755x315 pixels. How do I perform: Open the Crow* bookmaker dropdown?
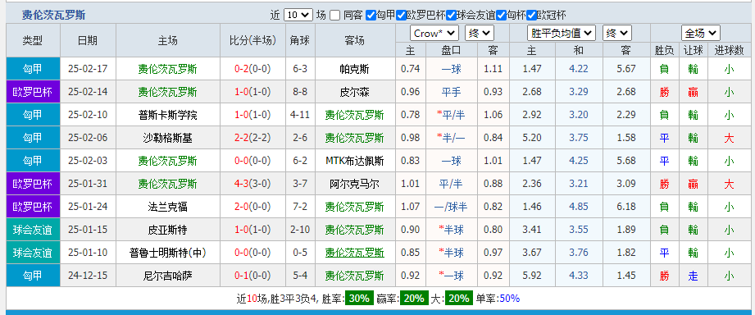[x=434, y=34]
